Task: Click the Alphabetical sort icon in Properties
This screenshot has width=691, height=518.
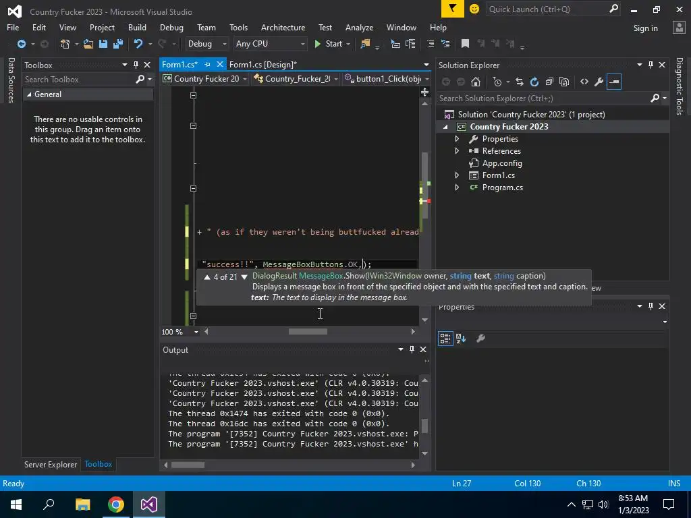Action: (461, 339)
